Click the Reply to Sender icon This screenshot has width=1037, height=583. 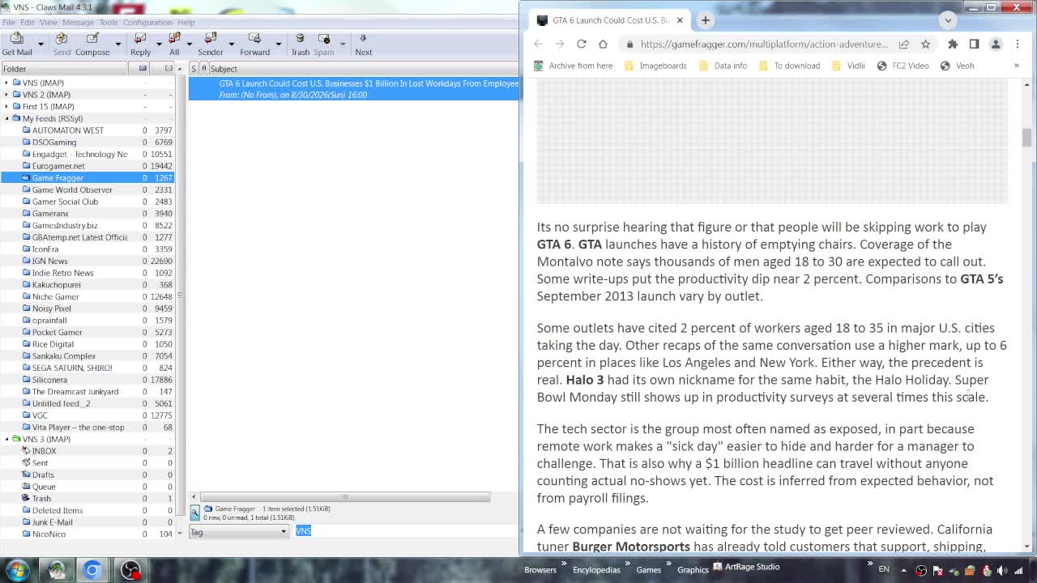(211, 44)
